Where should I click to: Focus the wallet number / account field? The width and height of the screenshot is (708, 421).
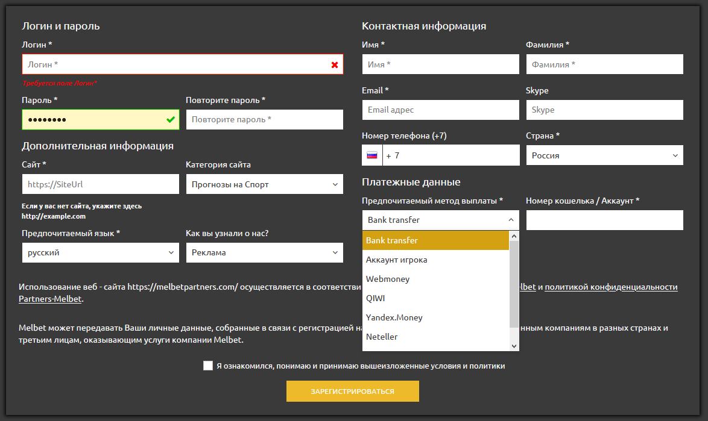[x=604, y=220]
